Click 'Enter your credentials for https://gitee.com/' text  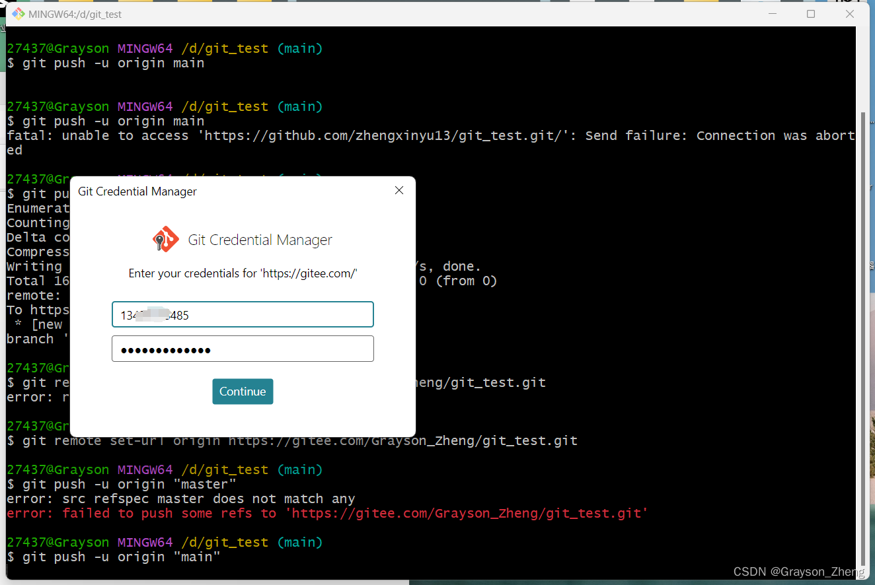(243, 273)
